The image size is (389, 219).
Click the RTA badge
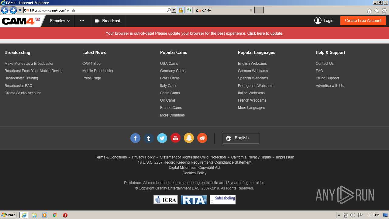[x=194, y=200]
